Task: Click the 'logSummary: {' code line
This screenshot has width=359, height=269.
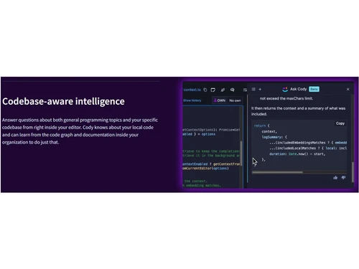Action: (274, 137)
